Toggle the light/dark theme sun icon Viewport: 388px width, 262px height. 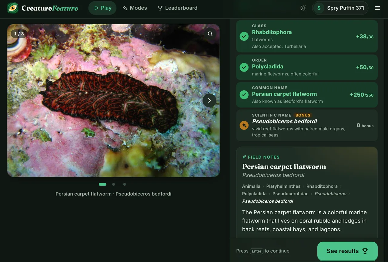[x=303, y=8]
